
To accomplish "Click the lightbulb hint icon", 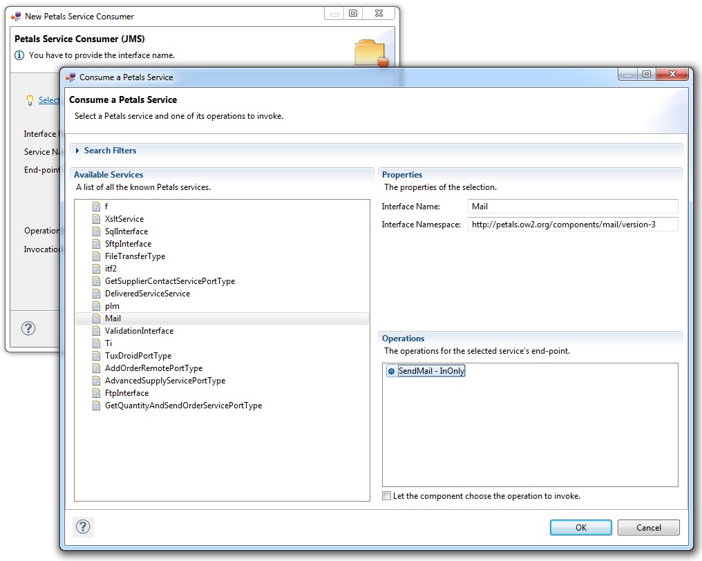I will (x=30, y=100).
